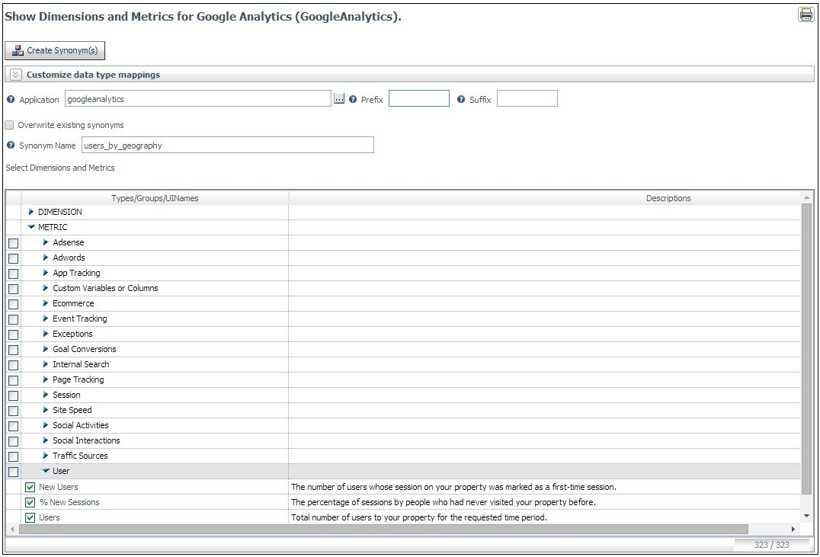Screen dimensions: 820x557
Task: Check the User group checkbox
Action: pyautogui.click(x=14, y=472)
